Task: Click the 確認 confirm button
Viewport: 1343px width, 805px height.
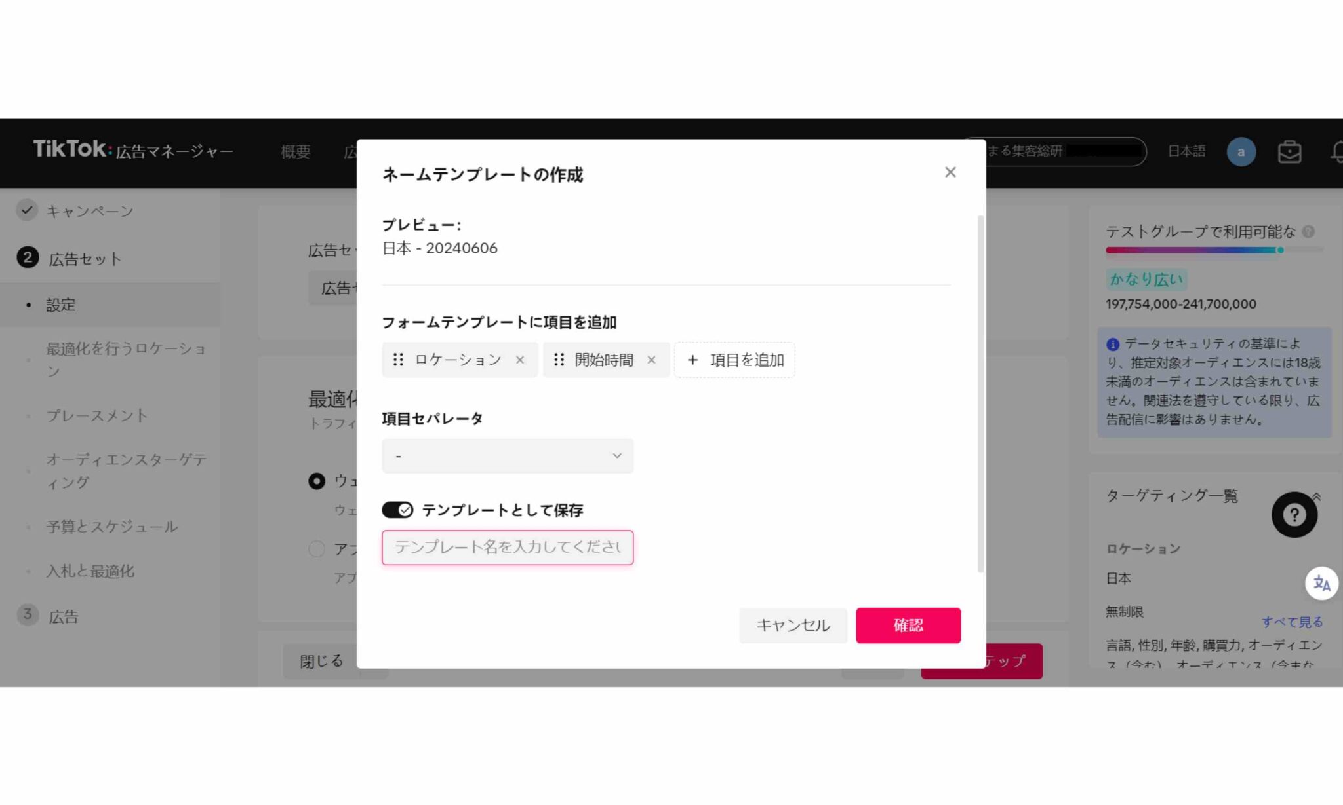Action: click(908, 625)
